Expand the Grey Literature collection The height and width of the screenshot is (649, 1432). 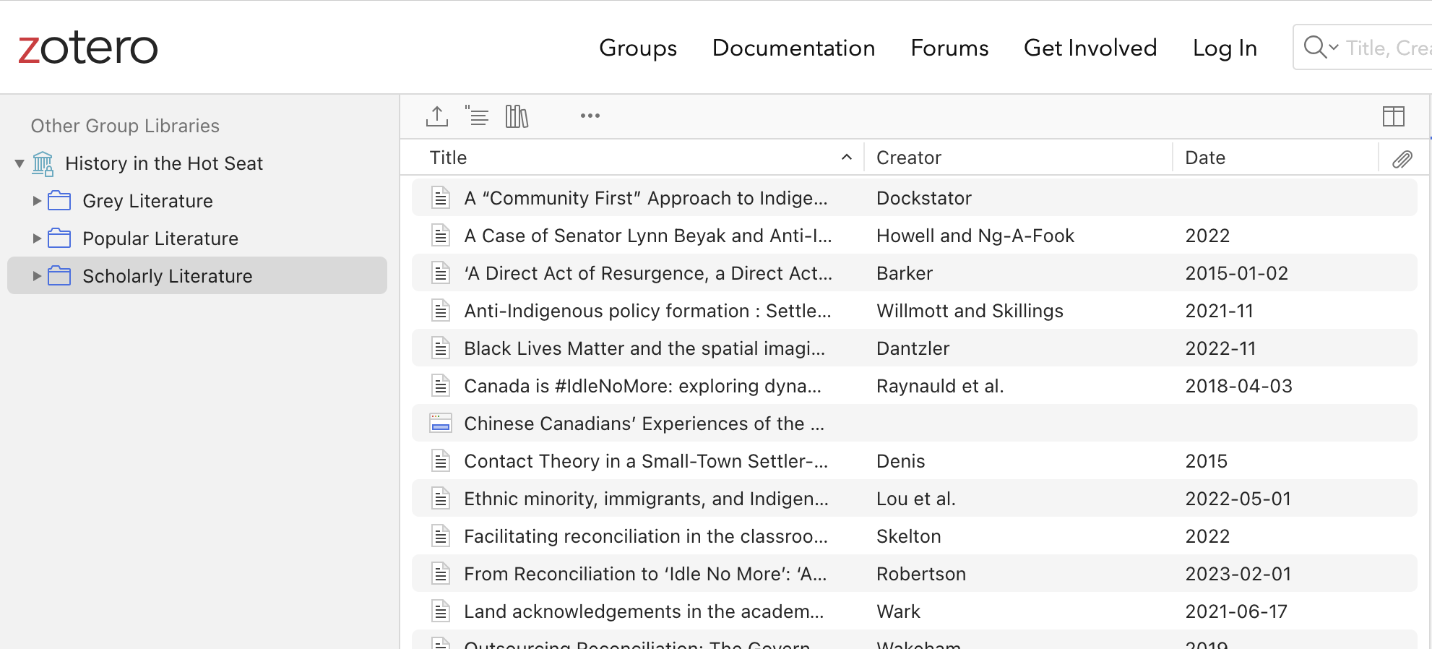pyautogui.click(x=37, y=201)
